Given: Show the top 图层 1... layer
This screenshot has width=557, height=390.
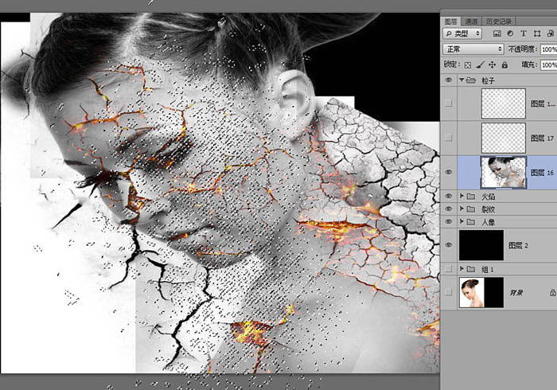Looking at the screenshot, I should coord(449,103).
